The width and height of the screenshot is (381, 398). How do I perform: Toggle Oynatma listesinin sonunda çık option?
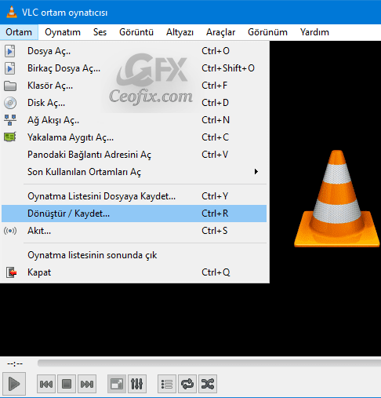(134, 255)
